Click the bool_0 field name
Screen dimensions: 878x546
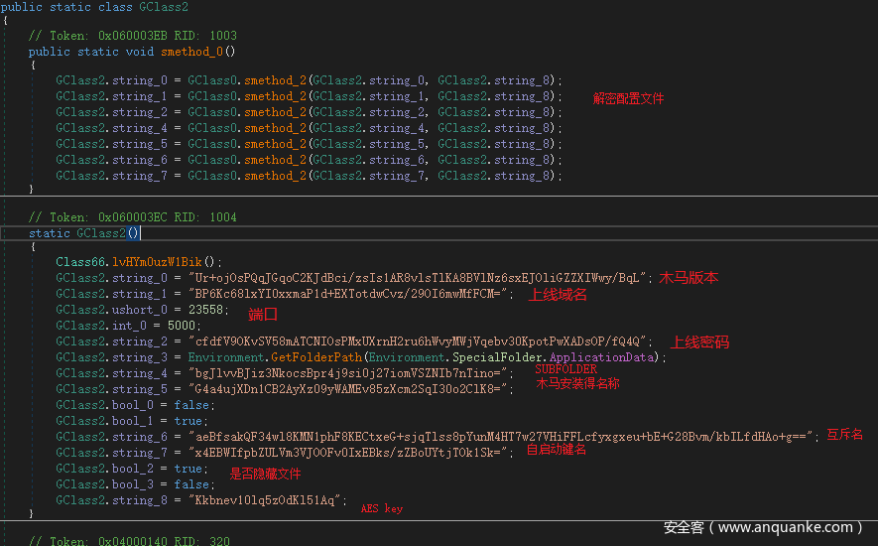137,405
